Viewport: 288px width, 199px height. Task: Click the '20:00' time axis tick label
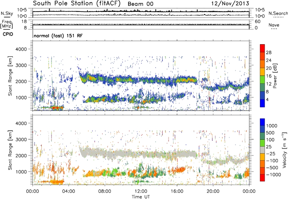(213, 191)
